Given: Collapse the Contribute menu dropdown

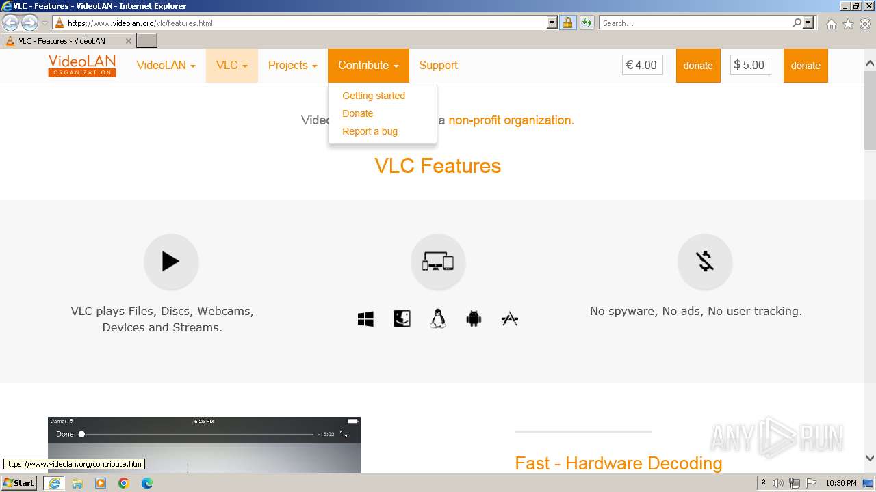Looking at the screenshot, I should pyautogui.click(x=368, y=66).
